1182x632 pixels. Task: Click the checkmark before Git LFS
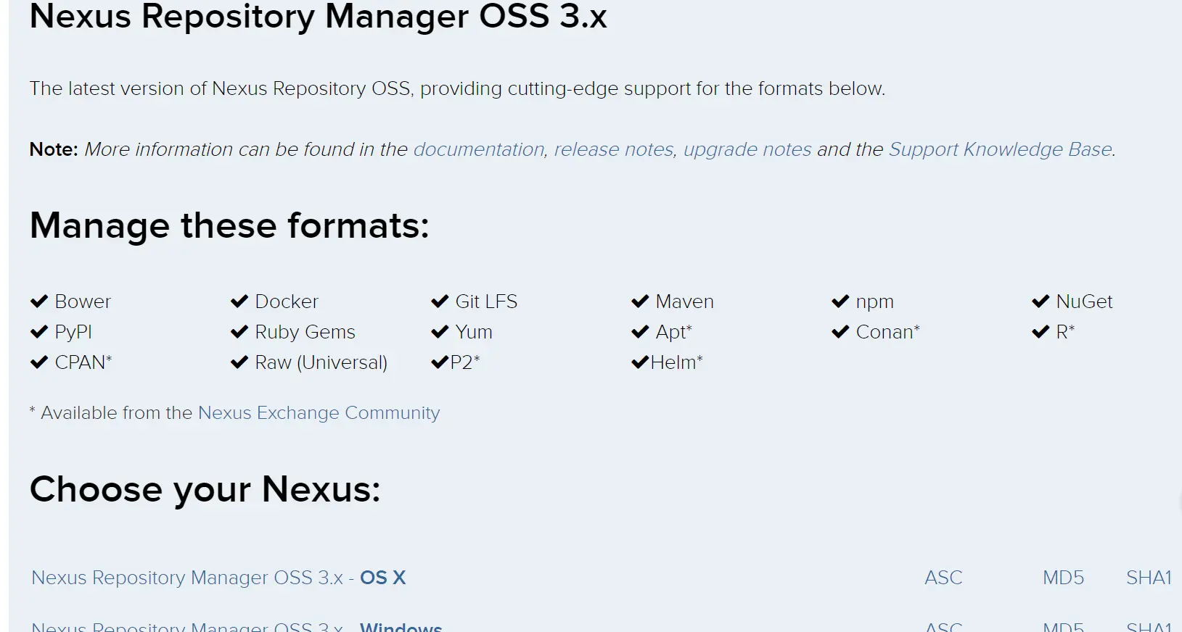point(440,302)
